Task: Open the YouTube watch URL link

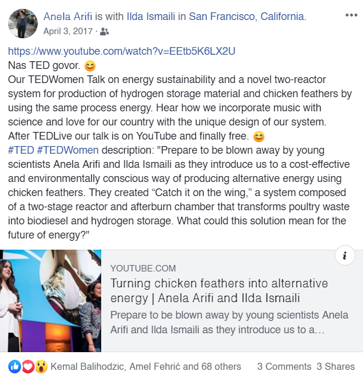Action: pos(122,51)
